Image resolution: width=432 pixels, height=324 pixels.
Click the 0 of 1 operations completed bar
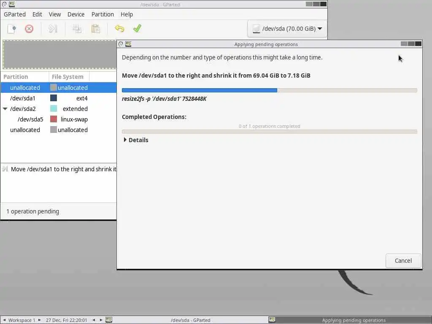(270, 132)
